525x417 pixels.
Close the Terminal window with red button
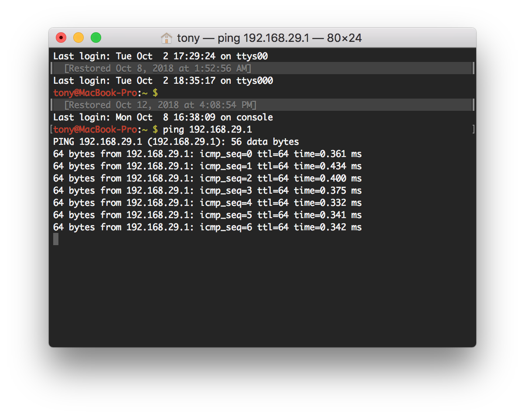(61, 38)
